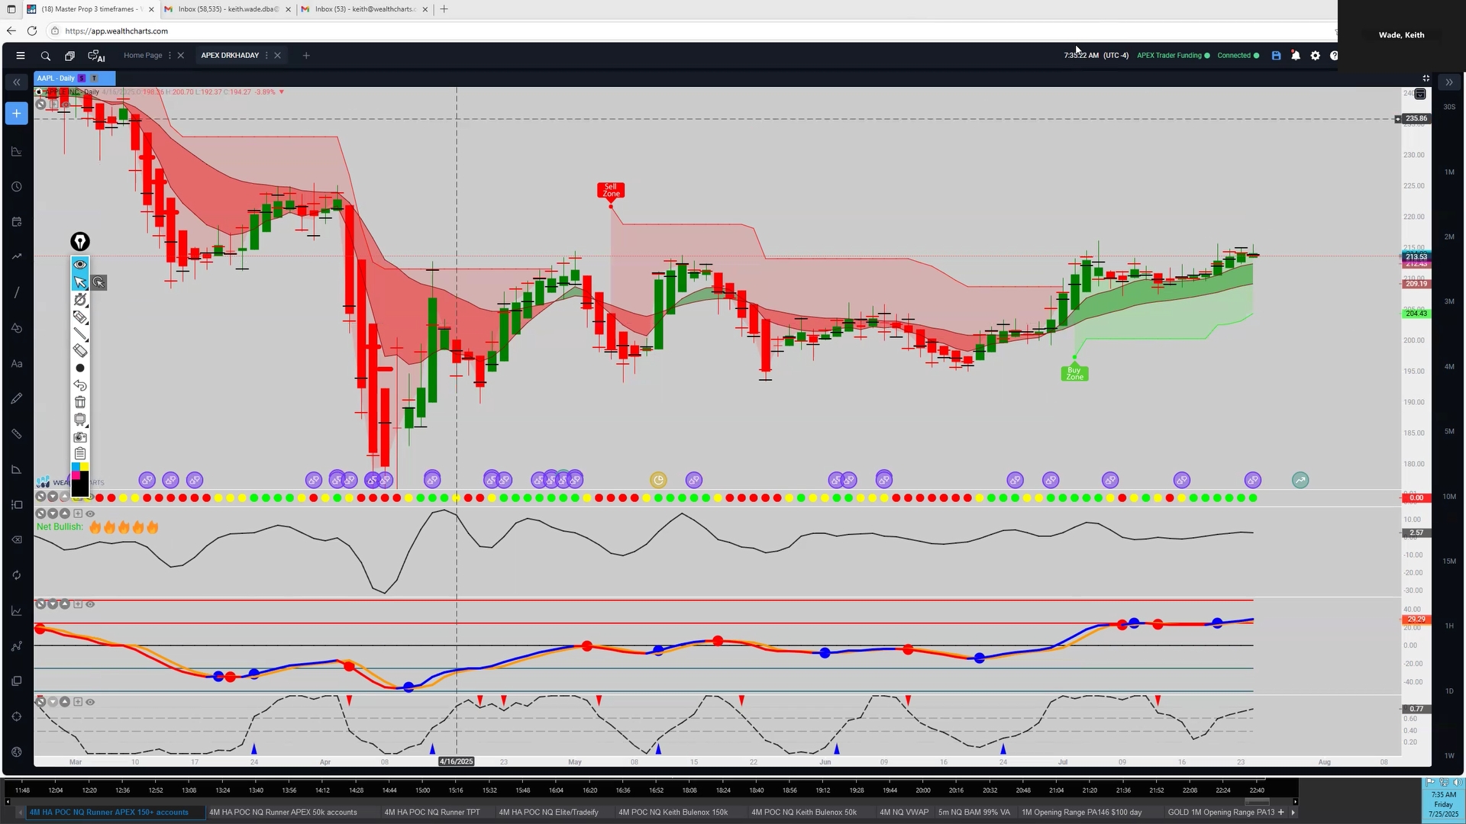The image size is (1466, 824).
Task: Click the shrink chart fullscreen icon
Action: (x=1426, y=79)
